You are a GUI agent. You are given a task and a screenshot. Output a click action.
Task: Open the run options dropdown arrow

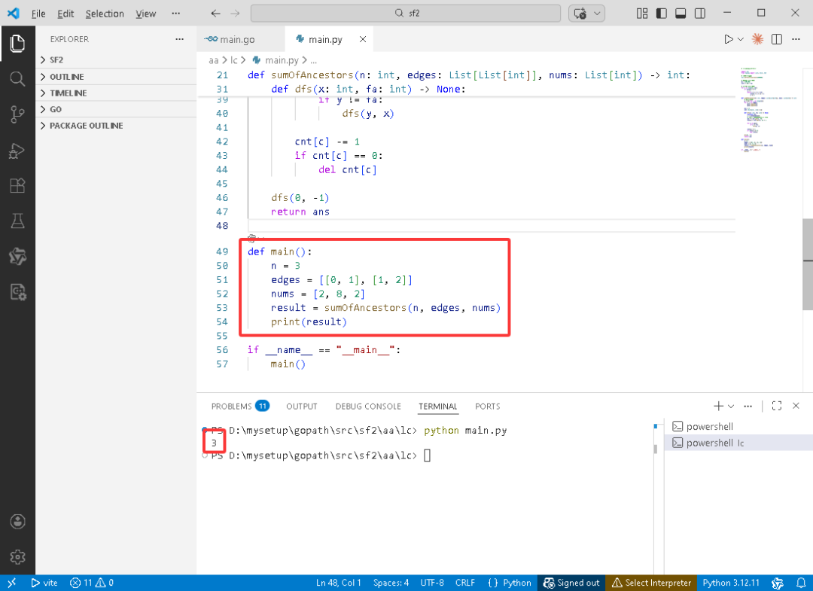click(x=741, y=39)
